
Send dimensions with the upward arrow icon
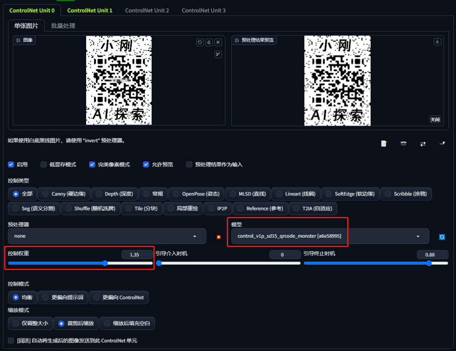click(442, 143)
